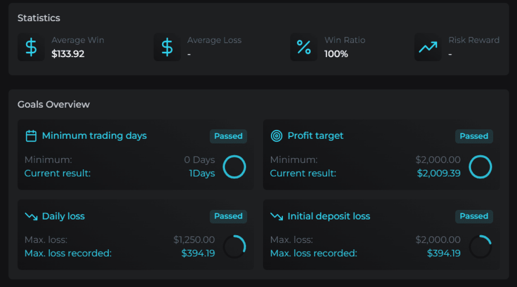The width and height of the screenshot is (517, 287).
Task: Click the $133.92 Average Win value
Action: click(68, 54)
